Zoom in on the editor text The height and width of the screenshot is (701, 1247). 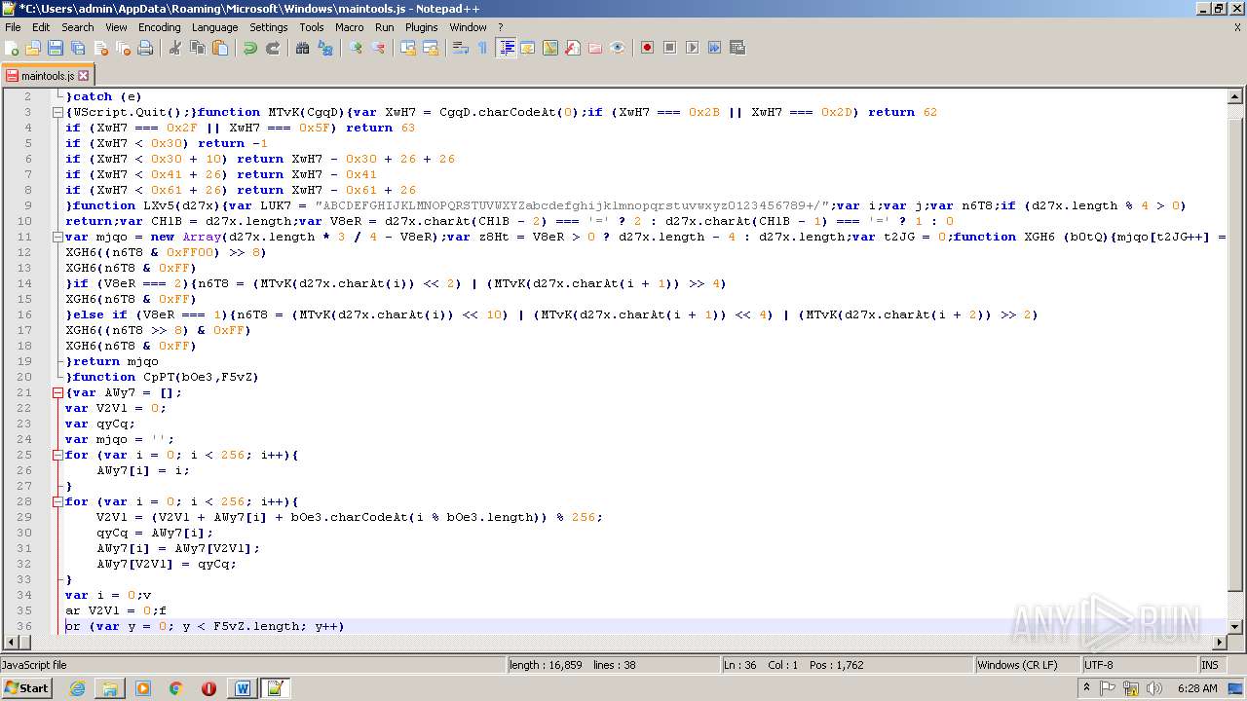[x=356, y=48]
